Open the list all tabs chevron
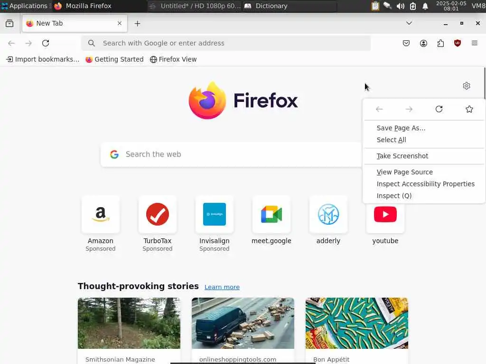The width and height of the screenshot is (486, 364). coord(409,23)
